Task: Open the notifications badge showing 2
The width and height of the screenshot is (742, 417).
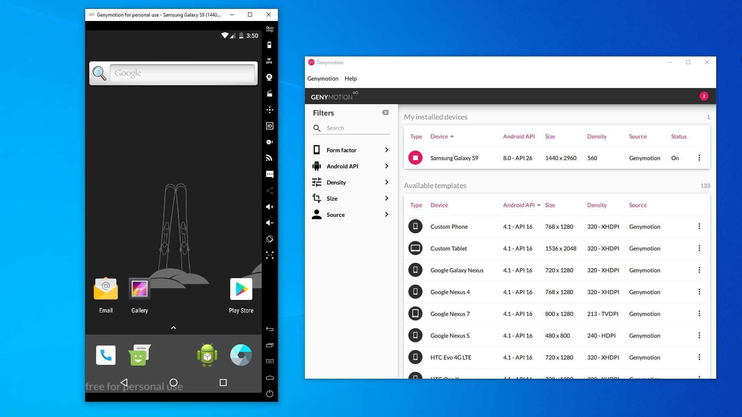Action: (x=704, y=96)
